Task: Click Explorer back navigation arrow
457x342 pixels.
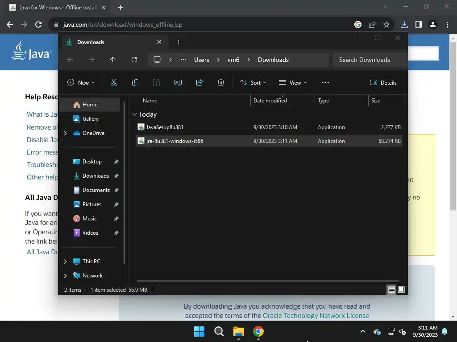Action: click(x=70, y=60)
